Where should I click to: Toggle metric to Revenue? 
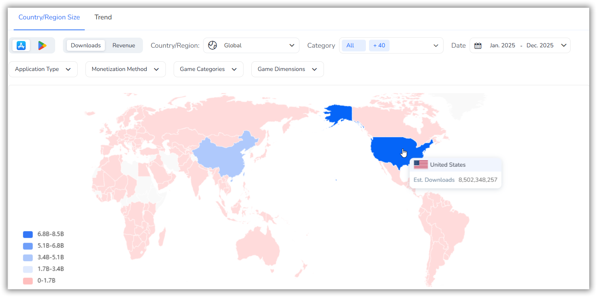pos(124,45)
